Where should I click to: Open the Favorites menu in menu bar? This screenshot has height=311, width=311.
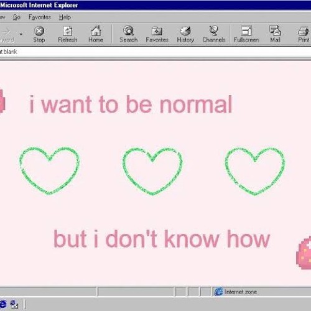[x=40, y=17]
